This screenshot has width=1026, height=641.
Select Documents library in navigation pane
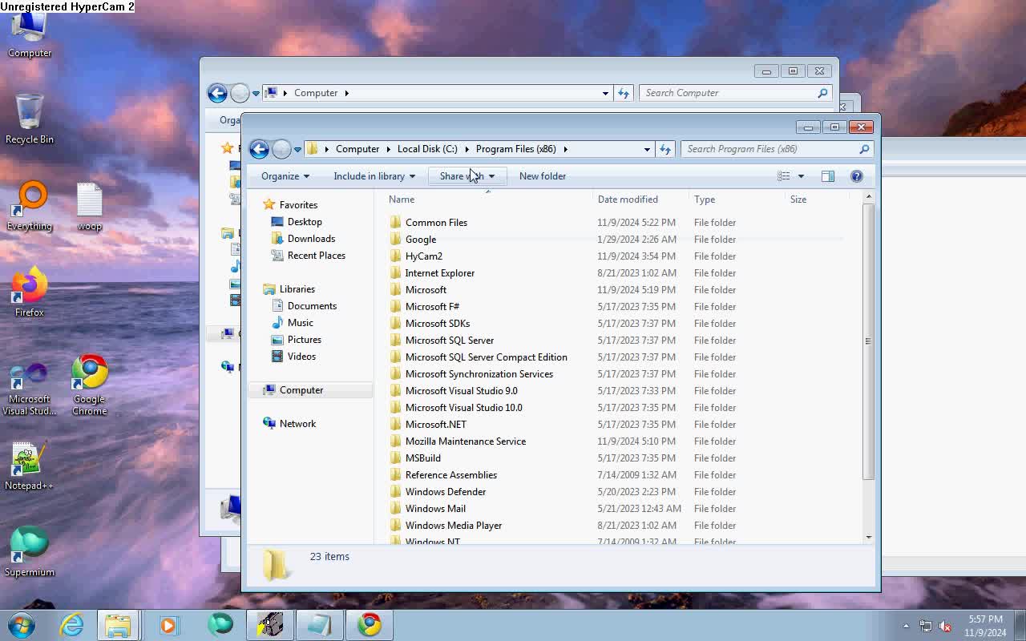312,306
